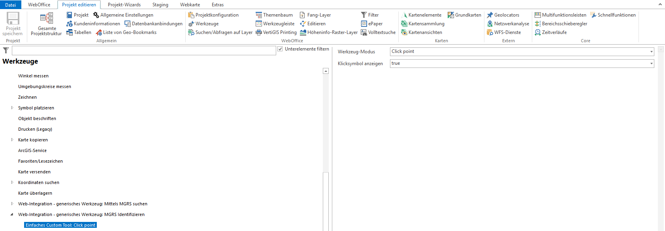The height and width of the screenshot is (231, 665).
Task: Open Liste von Geo-Bookmarks
Action: point(126,32)
